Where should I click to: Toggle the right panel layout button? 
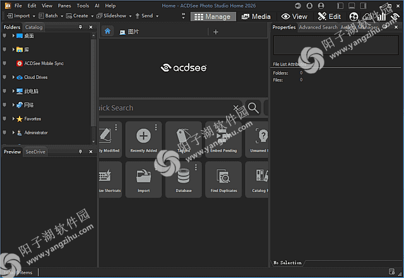(x=363, y=6)
